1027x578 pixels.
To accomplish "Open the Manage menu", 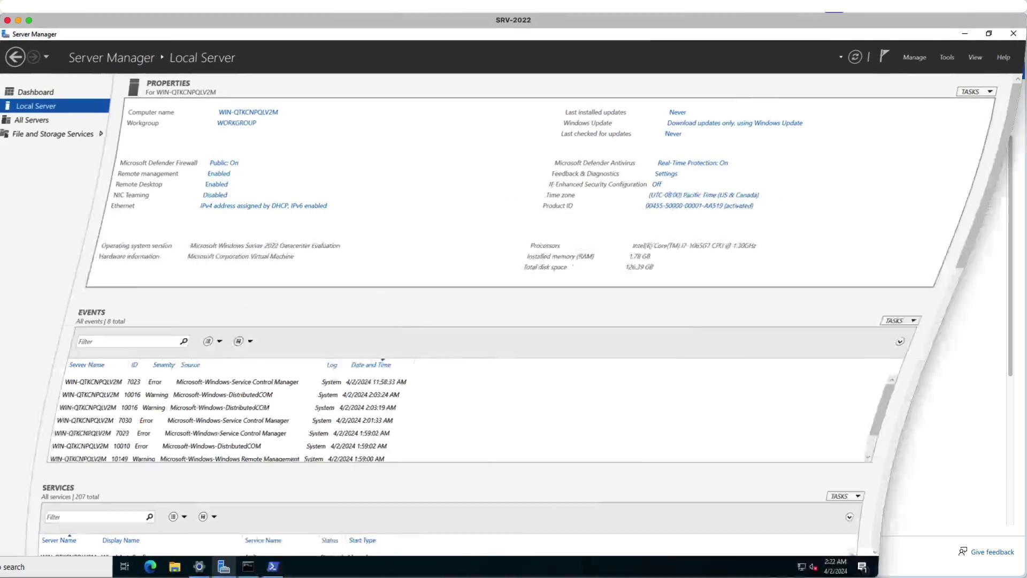I will point(914,57).
